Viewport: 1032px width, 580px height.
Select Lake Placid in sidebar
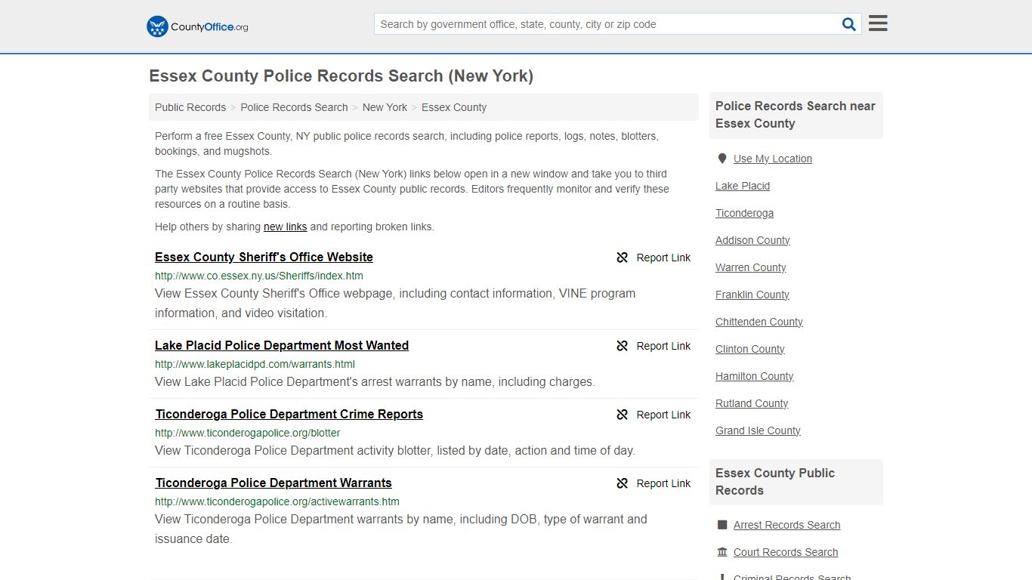coord(743,186)
